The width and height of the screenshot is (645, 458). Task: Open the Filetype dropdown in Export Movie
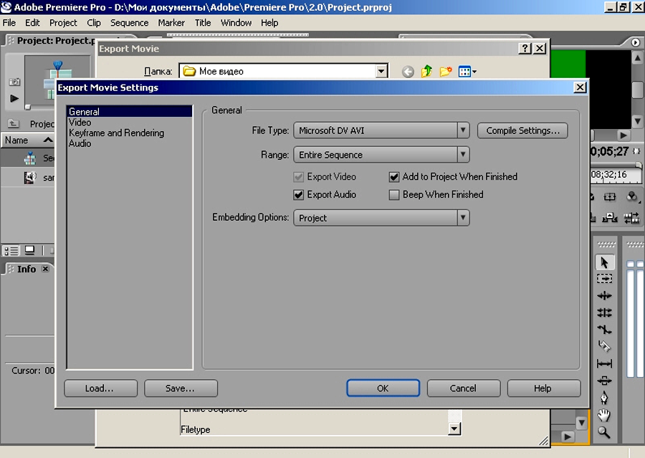(x=454, y=429)
